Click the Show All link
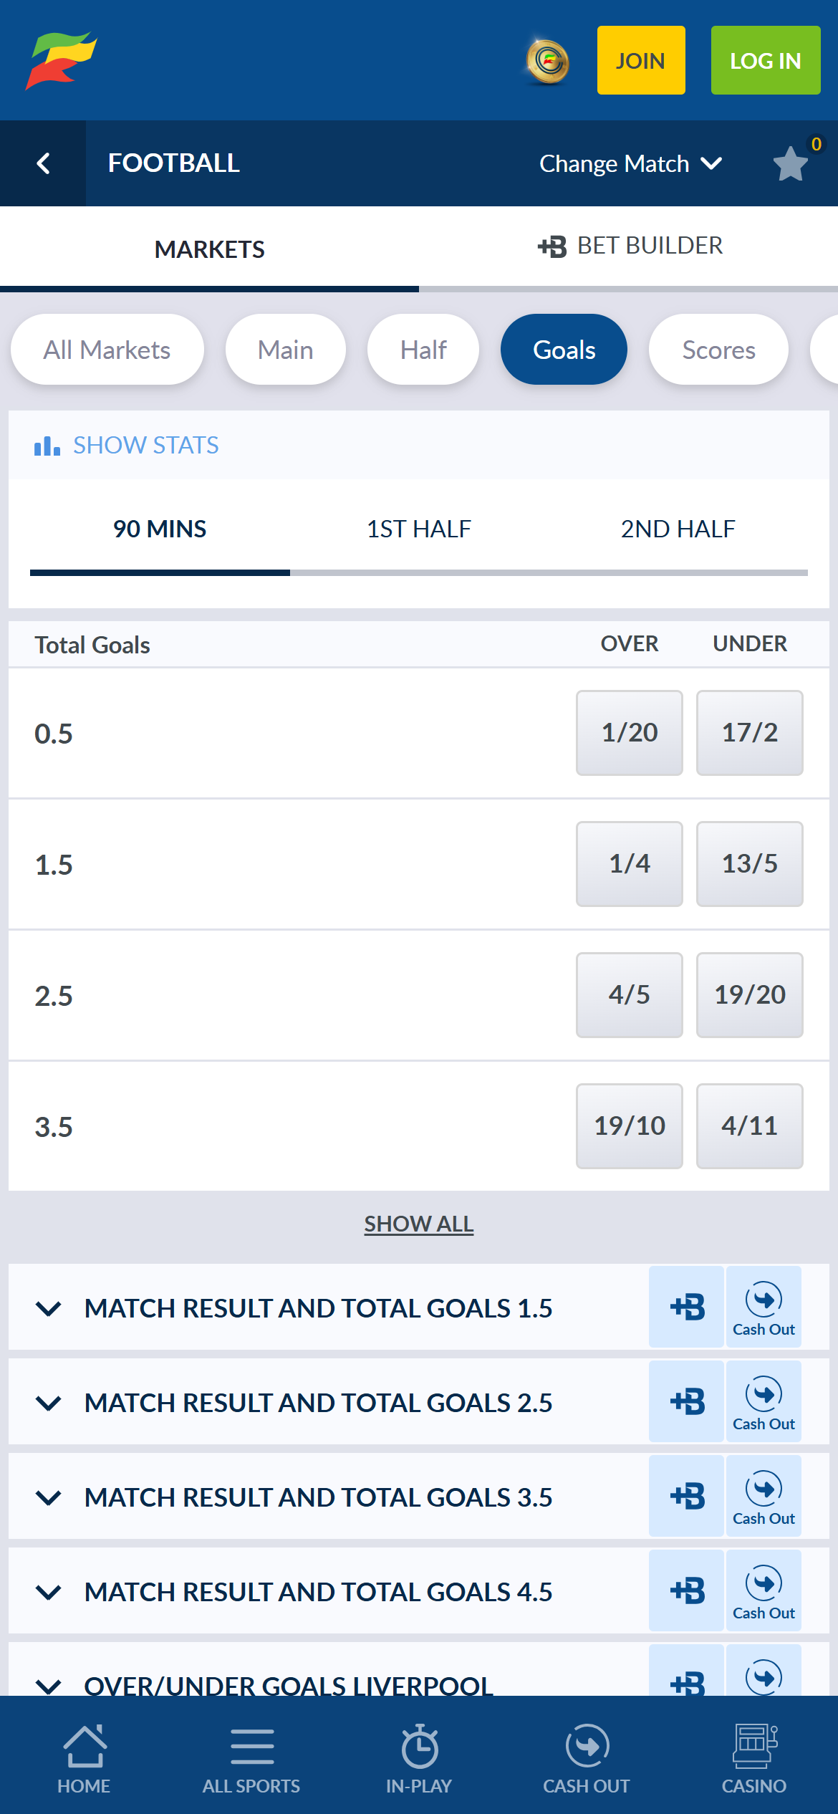Viewport: 838px width, 1814px height. click(418, 1224)
